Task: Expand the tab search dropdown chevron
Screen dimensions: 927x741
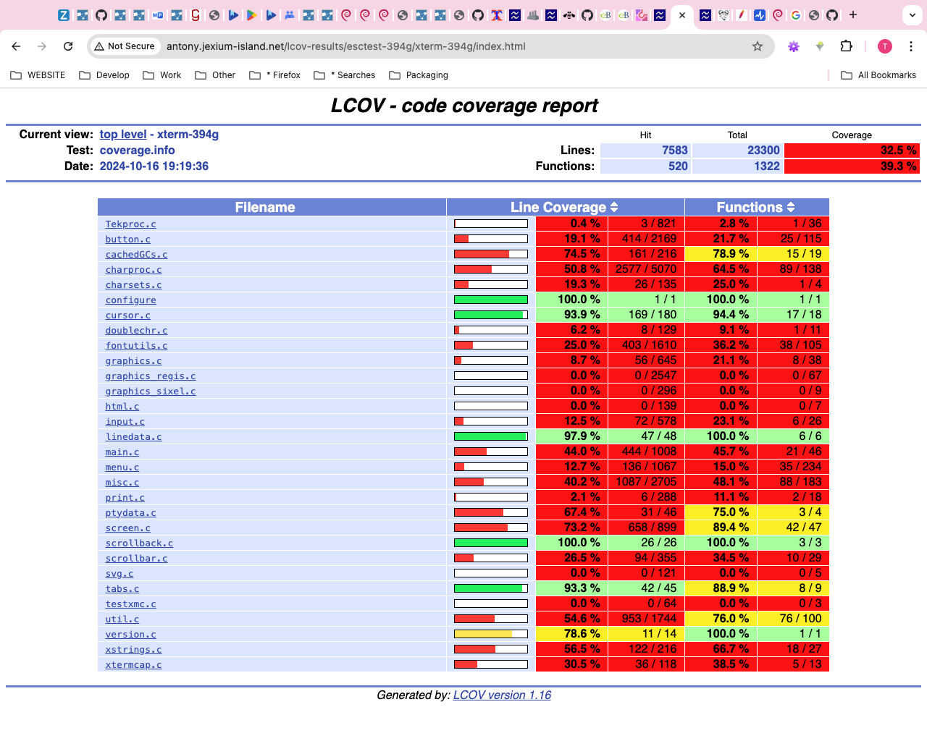Action: [913, 14]
